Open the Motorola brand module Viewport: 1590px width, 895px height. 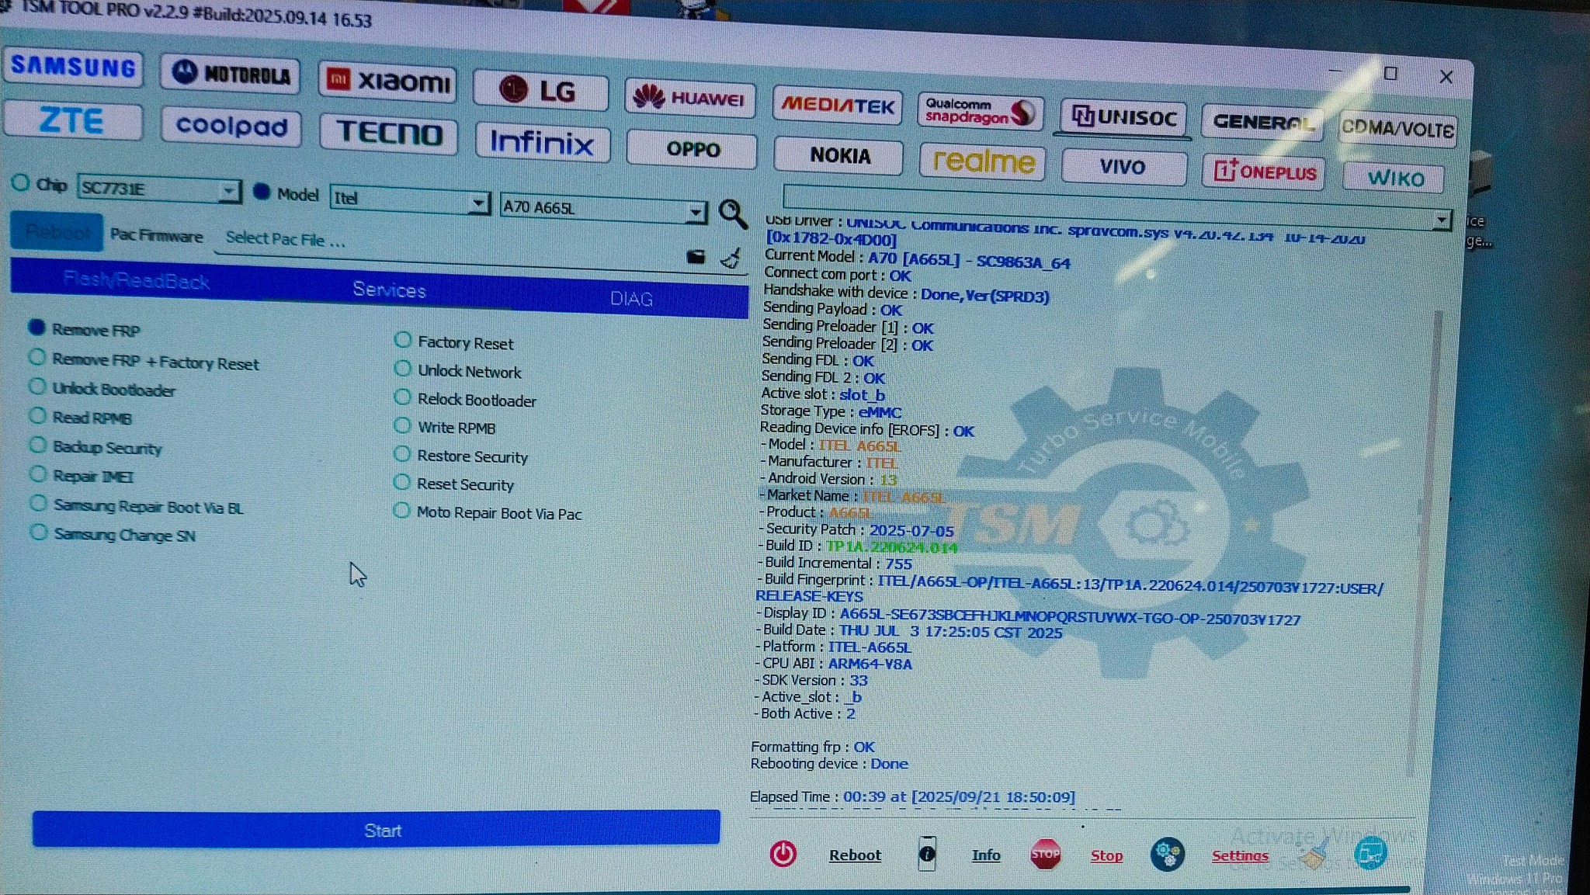[231, 74]
